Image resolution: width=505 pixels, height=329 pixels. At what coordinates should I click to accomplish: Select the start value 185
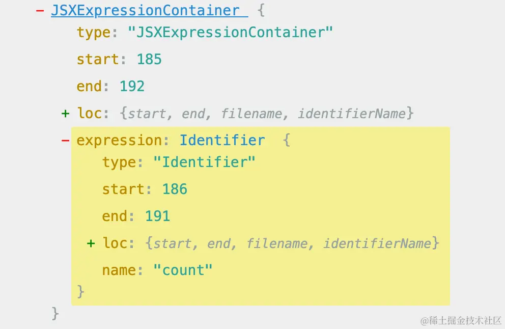[x=149, y=60]
